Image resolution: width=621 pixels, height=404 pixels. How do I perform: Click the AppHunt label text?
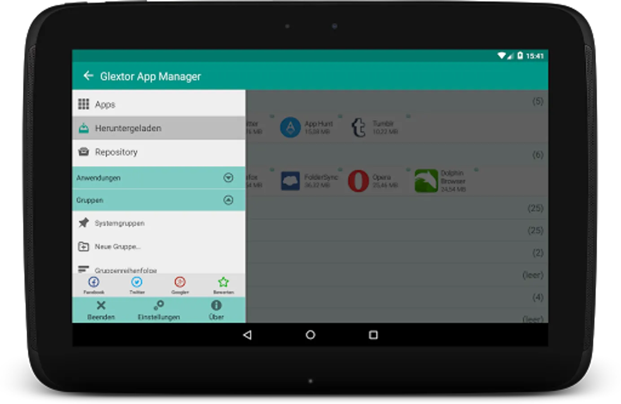pos(319,123)
